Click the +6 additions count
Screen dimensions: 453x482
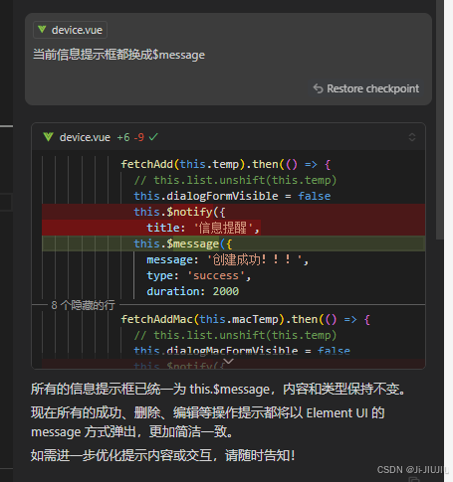[123, 137]
